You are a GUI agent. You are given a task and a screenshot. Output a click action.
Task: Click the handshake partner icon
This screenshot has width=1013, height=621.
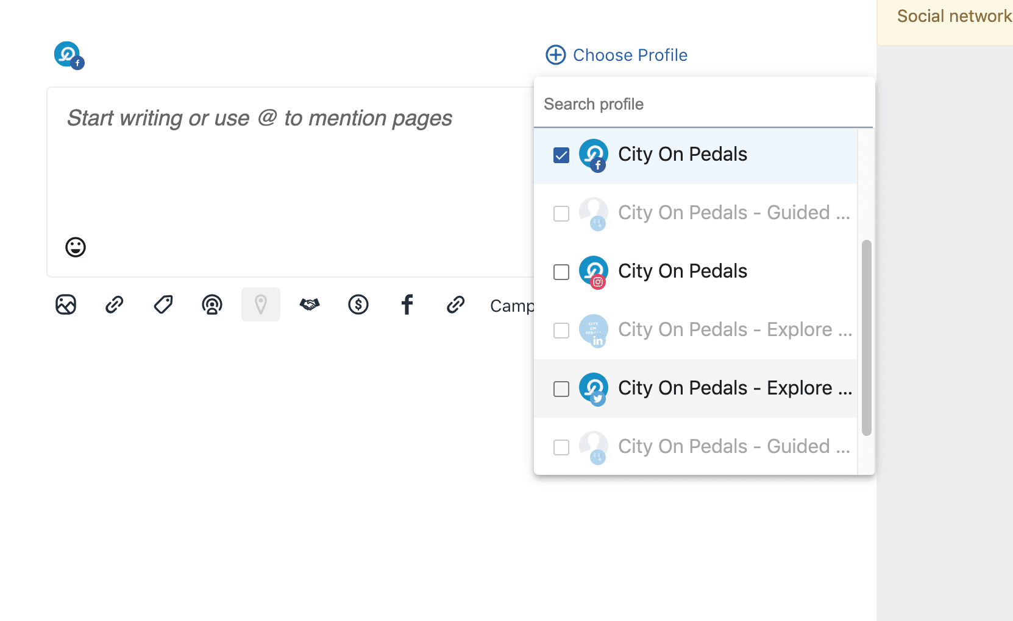tap(310, 304)
